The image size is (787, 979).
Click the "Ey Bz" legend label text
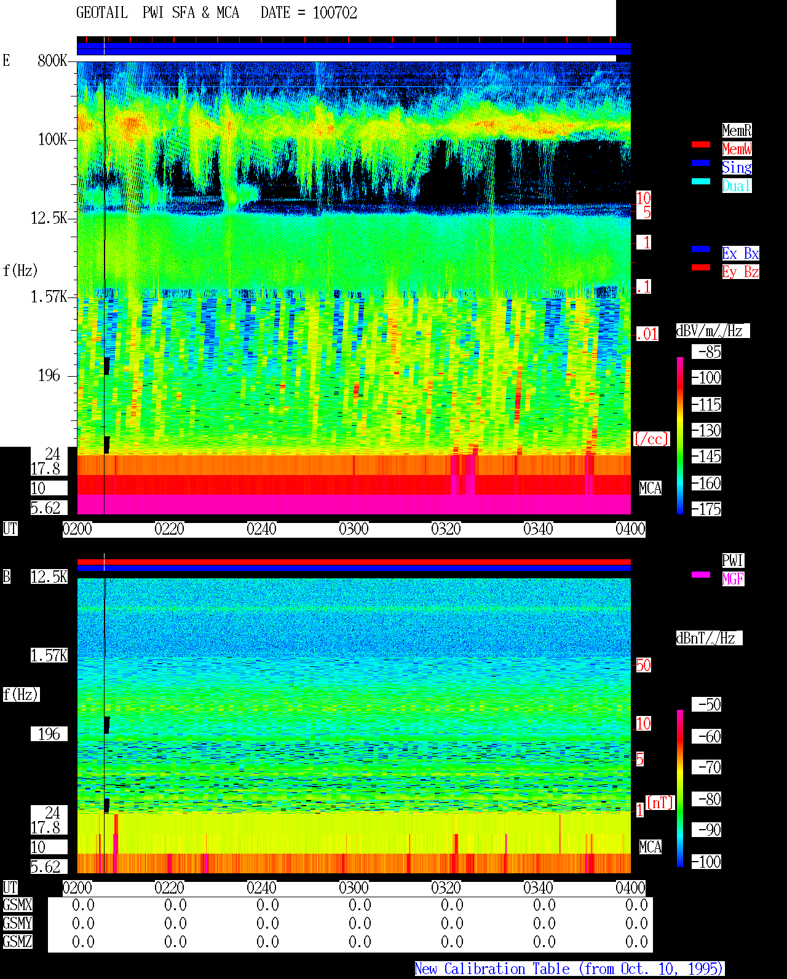[740, 272]
